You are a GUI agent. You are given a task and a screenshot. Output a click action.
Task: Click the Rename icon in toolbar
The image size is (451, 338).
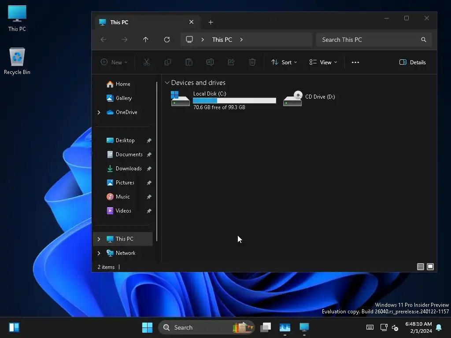click(210, 62)
